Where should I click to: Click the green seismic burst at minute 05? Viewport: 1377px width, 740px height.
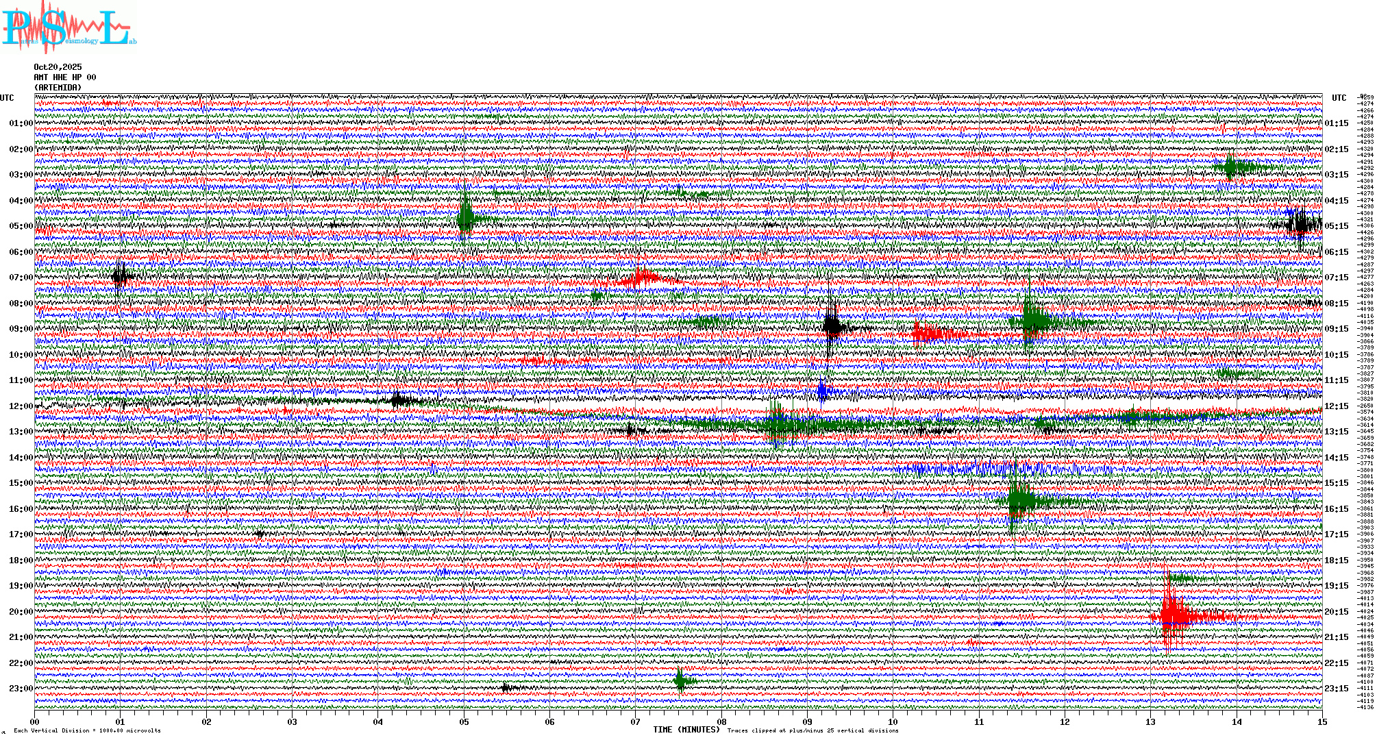466,218
